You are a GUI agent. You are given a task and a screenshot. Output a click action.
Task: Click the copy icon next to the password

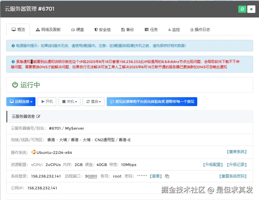[167, 176]
